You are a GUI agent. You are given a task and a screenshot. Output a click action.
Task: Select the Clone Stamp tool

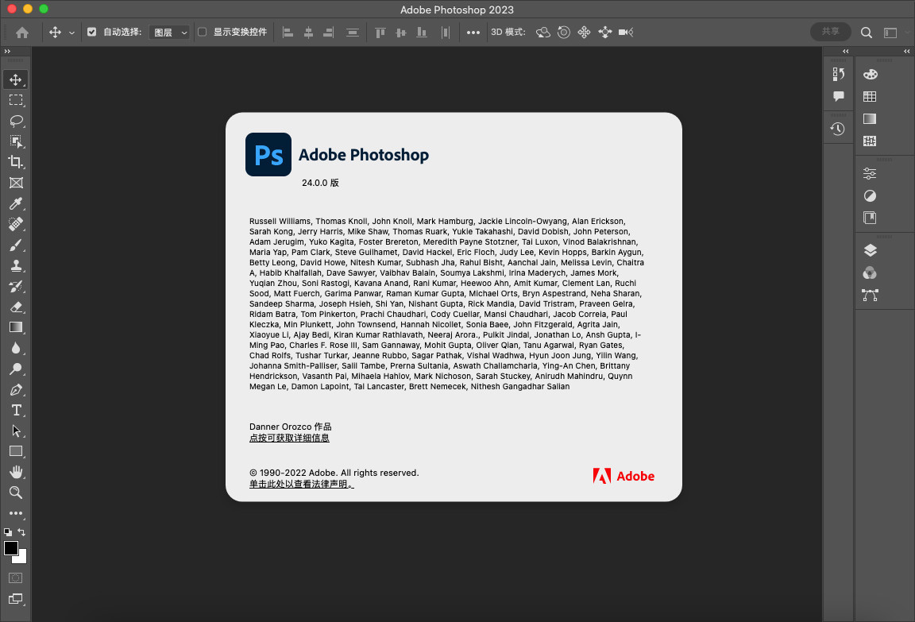[x=16, y=265]
